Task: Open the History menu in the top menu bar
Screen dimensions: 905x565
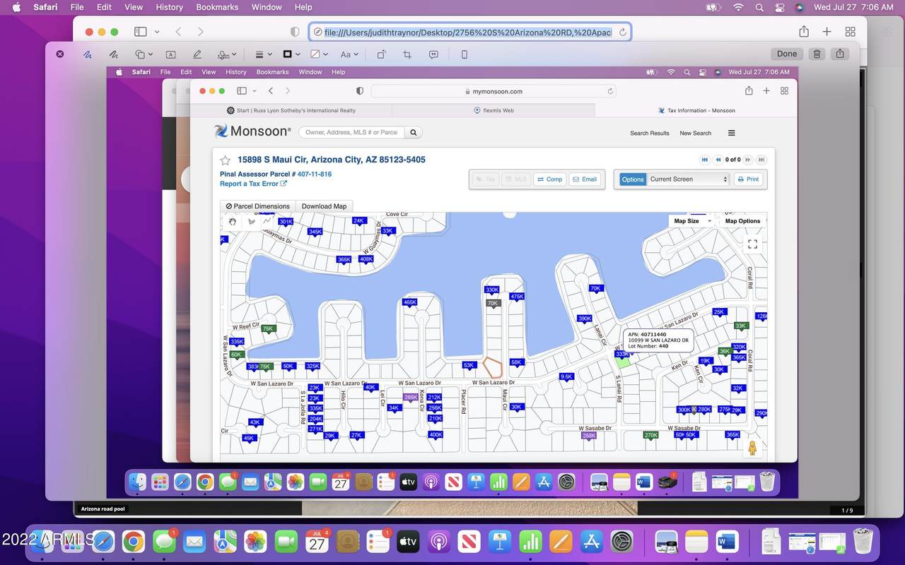Action: pos(169,7)
